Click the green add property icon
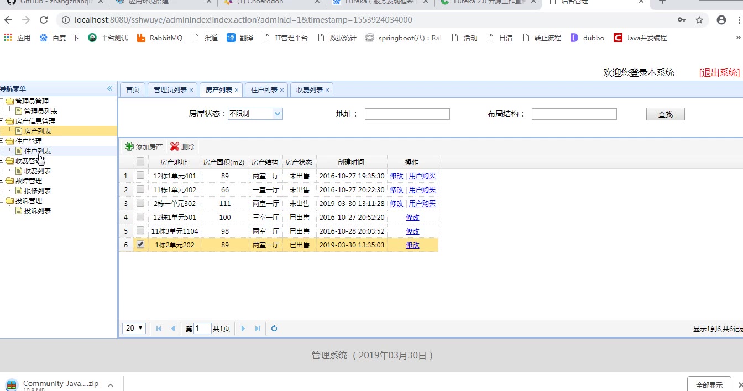This screenshot has height=391, width=743. (x=129, y=146)
